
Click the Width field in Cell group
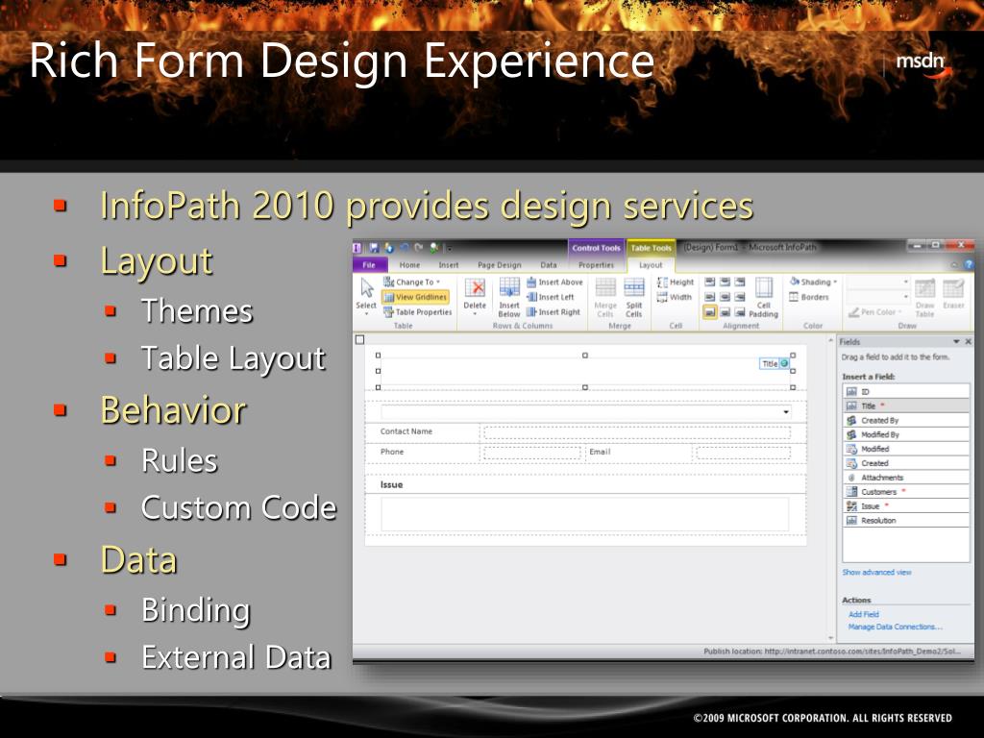pos(674,297)
